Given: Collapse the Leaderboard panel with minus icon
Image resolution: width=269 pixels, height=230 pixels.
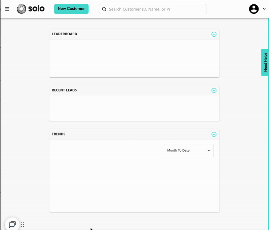Looking at the screenshot, I should pos(214,34).
